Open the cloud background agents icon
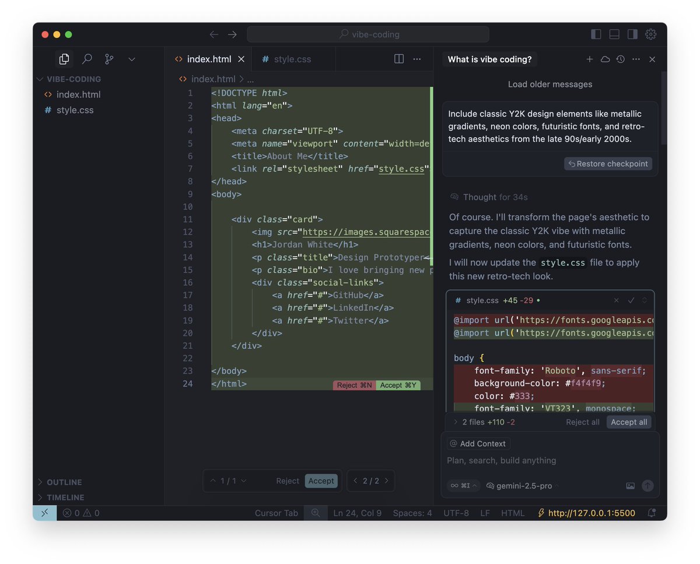 click(x=605, y=59)
